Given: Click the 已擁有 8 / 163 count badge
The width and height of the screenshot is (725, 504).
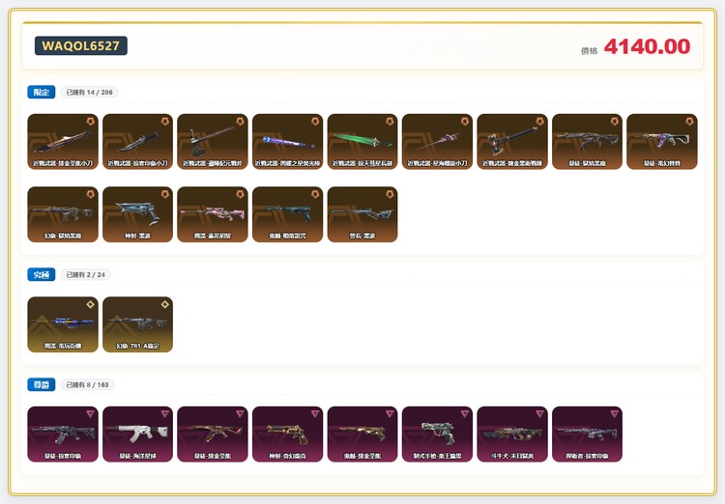Looking at the screenshot, I should coord(87,385).
